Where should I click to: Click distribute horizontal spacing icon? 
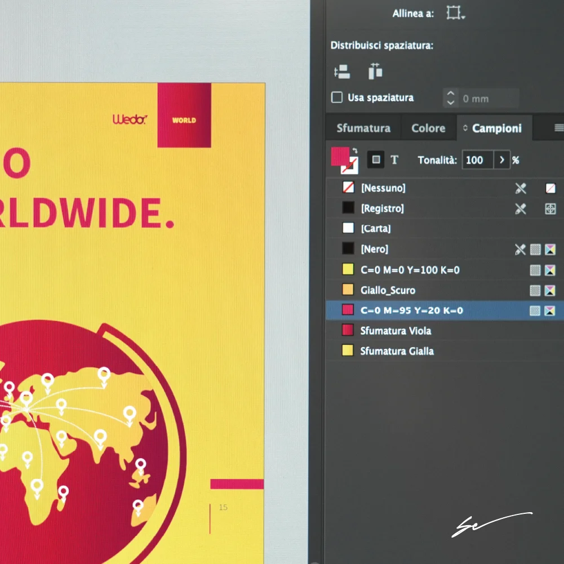coord(375,71)
